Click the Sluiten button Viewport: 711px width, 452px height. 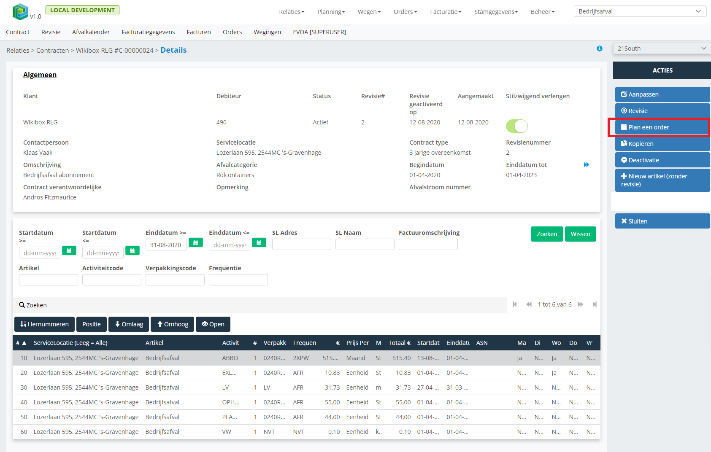click(662, 221)
